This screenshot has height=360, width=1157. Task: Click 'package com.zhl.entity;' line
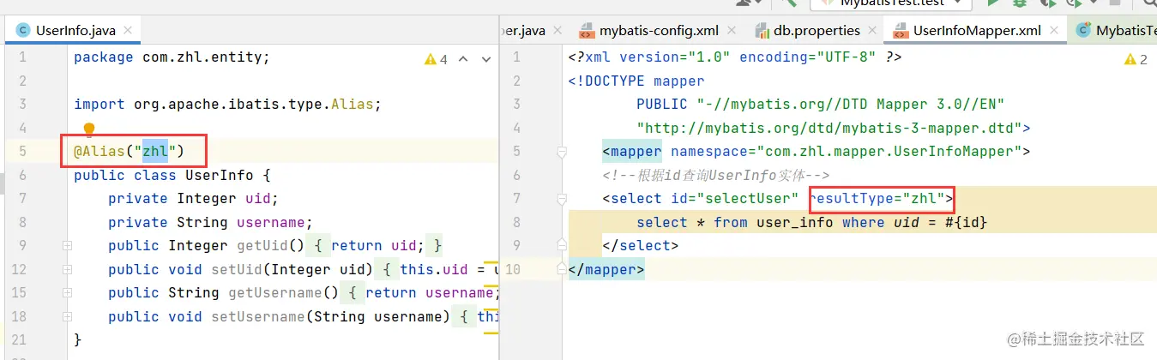pos(172,57)
